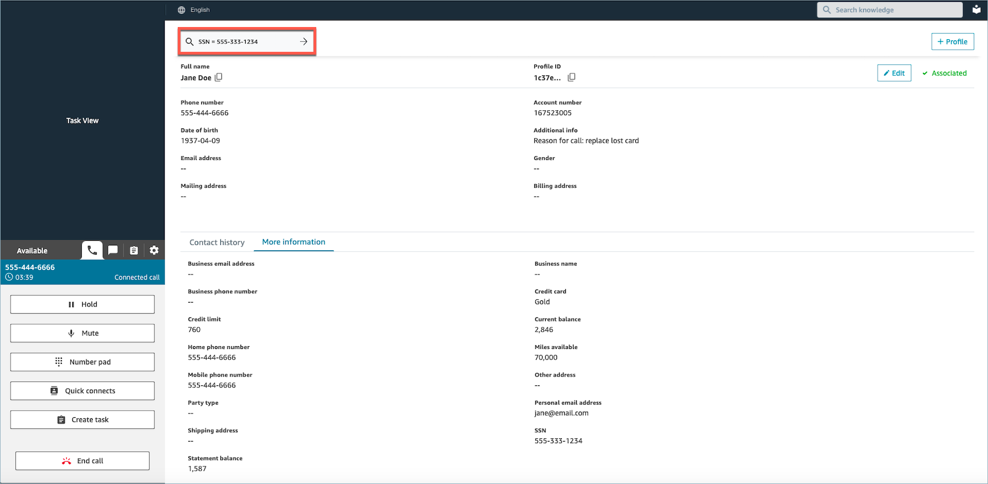The image size is (988, 484).
Task: Open the phone call tab icon
Action: coord(92,250)
